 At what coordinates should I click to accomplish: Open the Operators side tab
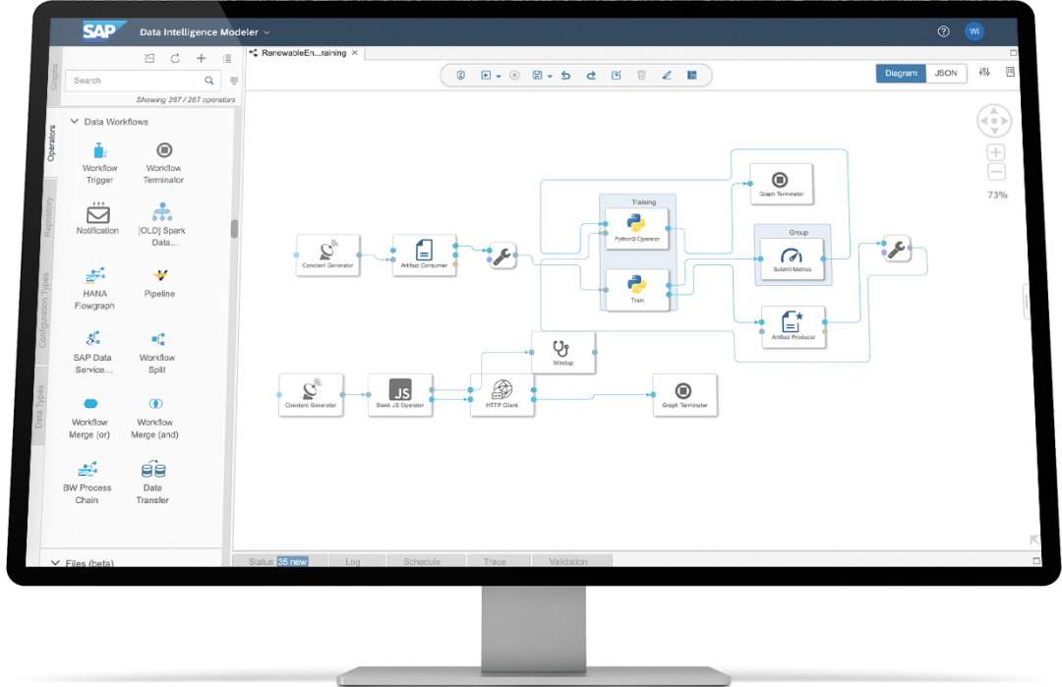(x=51, y=143)
